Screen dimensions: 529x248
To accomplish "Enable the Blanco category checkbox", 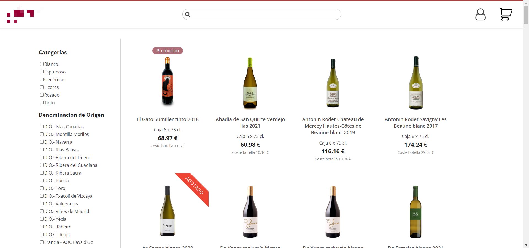I will pos(42,64).
